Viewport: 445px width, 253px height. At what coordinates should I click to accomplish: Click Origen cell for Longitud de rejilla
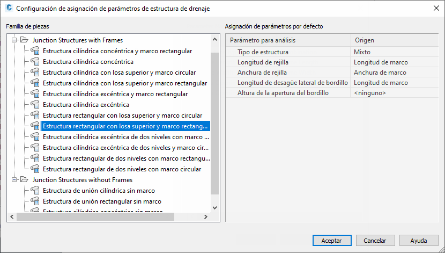click(394, 62)
